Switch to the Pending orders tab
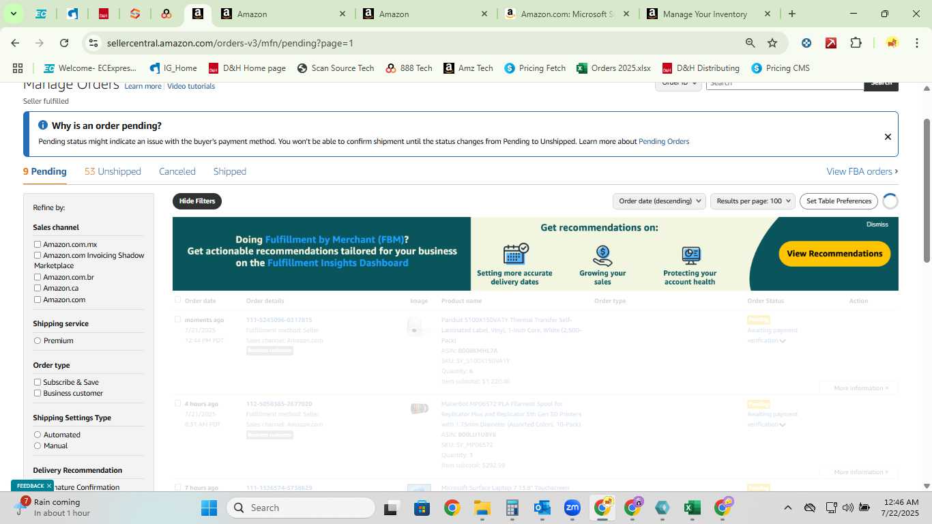The image size is (932, 524). coord(45,171)
